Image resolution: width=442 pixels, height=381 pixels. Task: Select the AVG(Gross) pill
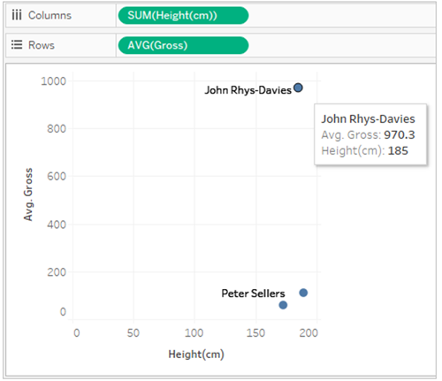click(183, 45)
